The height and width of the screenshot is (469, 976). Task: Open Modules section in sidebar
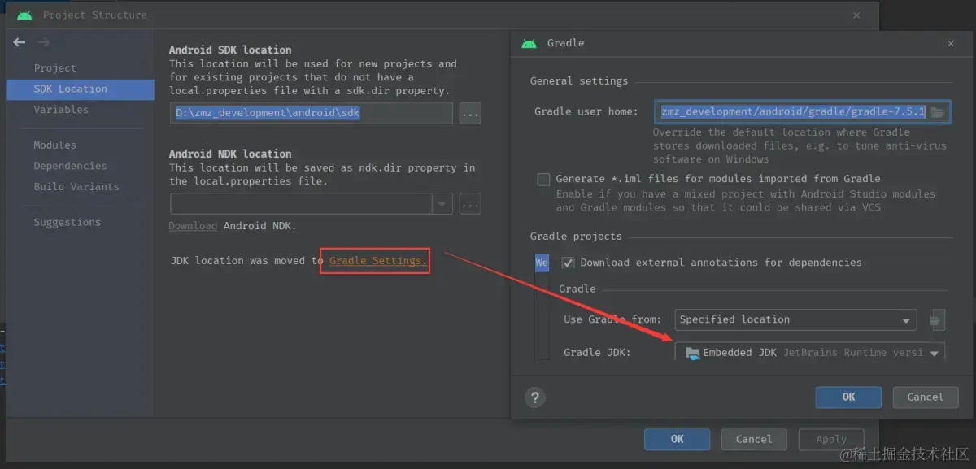(55, 145)
